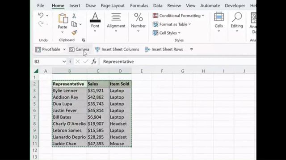Select the Format Painter brush icon
The width and height of the screenshot is (286, 160).
pyautogui.click(x=74, y=32)
